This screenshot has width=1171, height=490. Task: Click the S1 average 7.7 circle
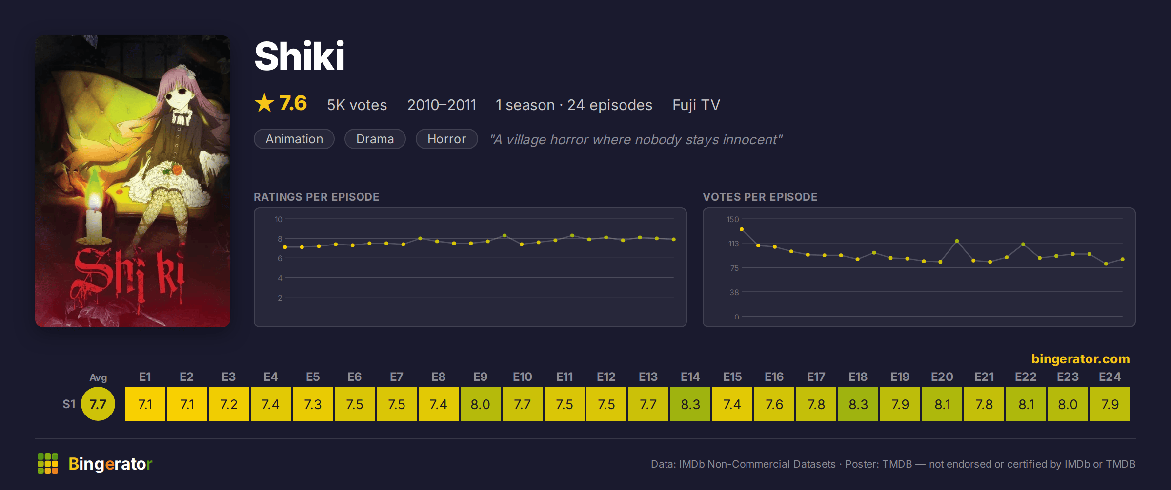coord(98,404)
